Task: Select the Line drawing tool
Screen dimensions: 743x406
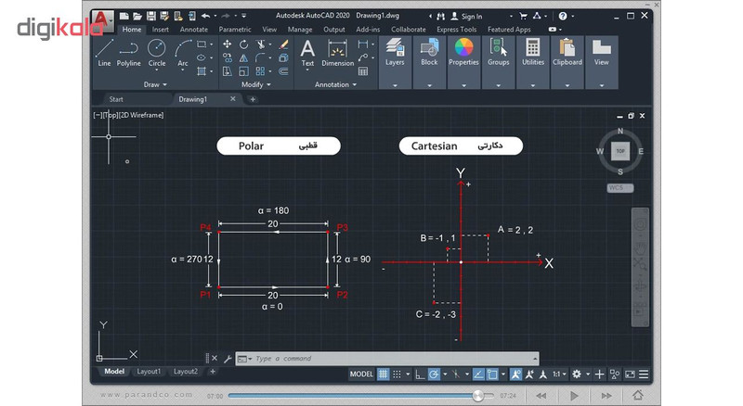Action: (x=104, y=53)
